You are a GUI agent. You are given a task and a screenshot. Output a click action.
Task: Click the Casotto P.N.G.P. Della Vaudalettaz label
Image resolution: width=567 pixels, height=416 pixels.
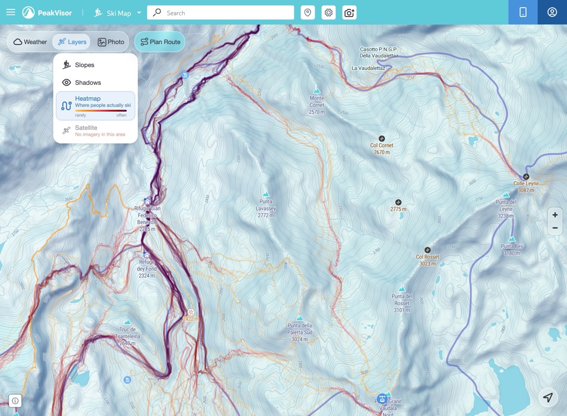[379, 53]
